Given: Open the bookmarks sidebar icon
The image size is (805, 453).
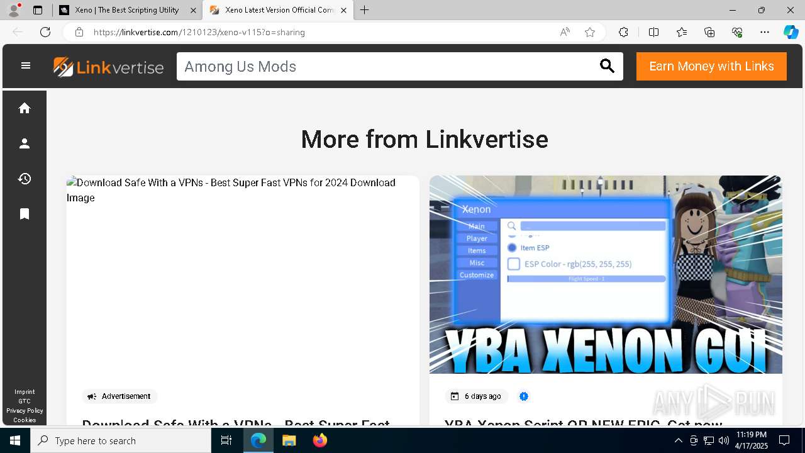Looking at the screenshot, I should coord(25,214).
